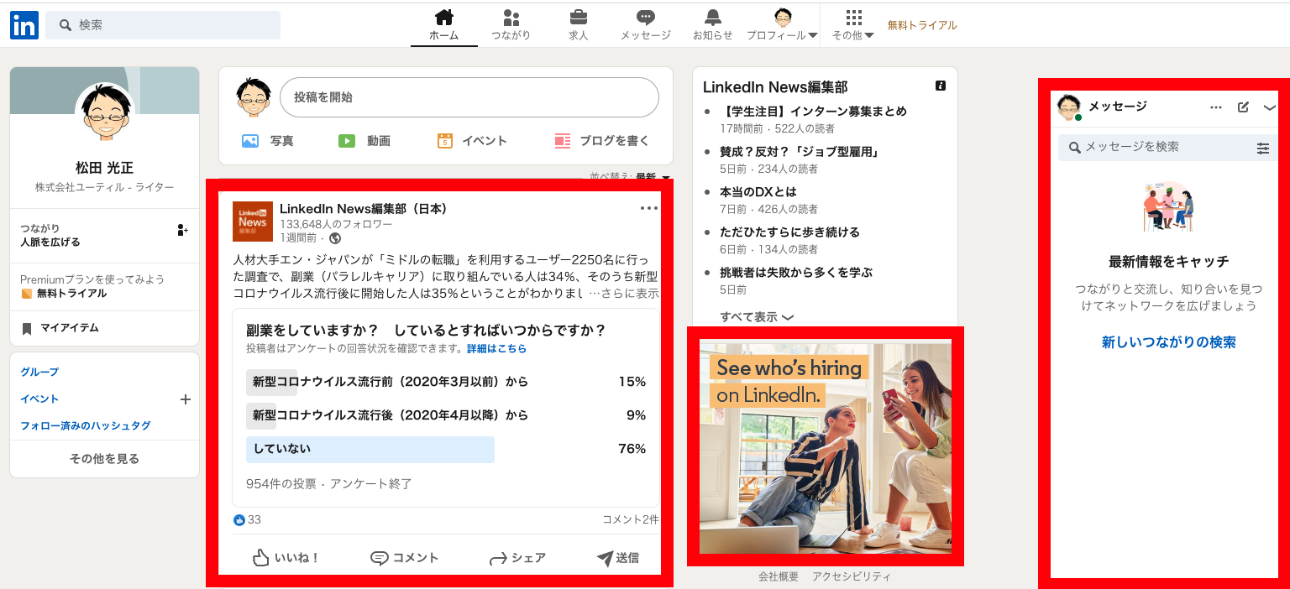Click フォロー済みのハッシュタグ link
The height and width of the screenshot is (589, 1290).
[86, 425]
